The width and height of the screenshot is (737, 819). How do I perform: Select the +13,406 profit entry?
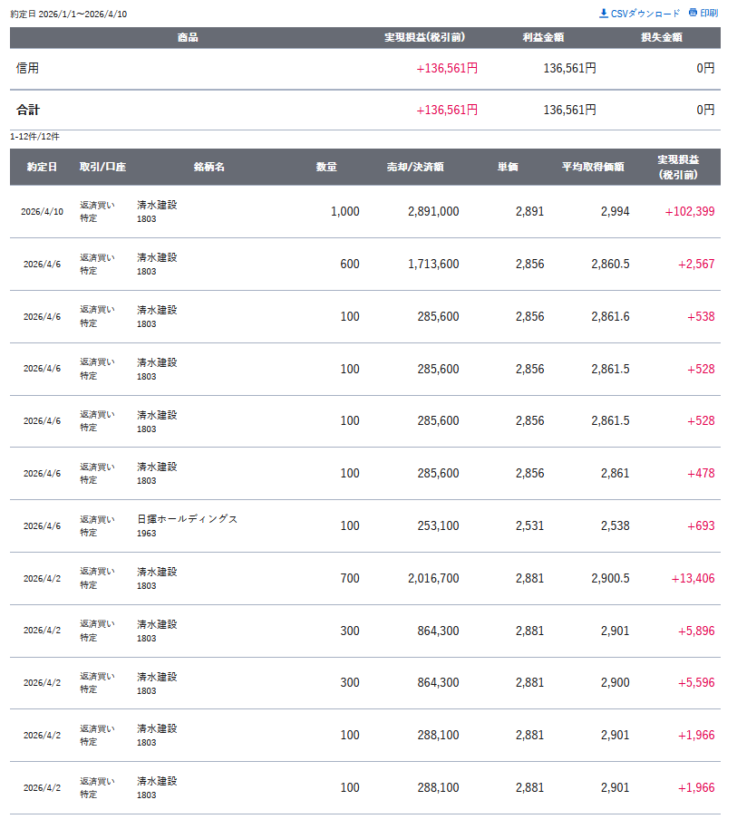click(x=693, y=579)
